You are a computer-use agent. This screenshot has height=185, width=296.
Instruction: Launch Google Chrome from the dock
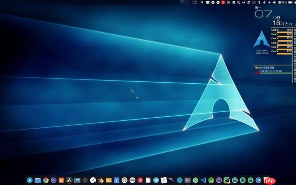46,180
